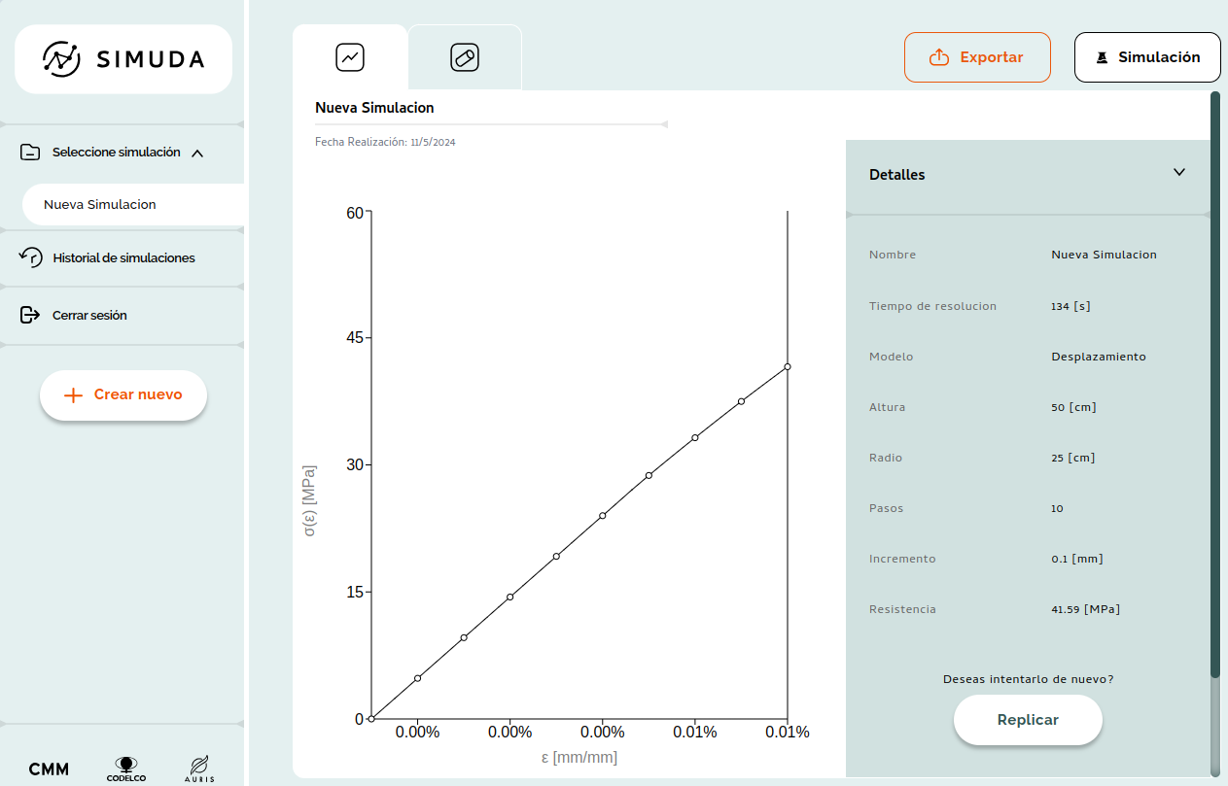Image resolution: width=1228 pixels, height=786 pixels.
Task: Click the last data point on the chart
Action: 788,366
